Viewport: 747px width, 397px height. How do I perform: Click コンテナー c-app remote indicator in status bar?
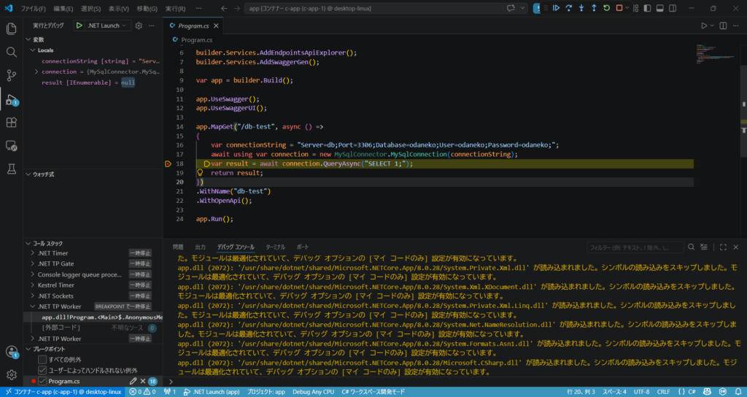pos(63,392)
